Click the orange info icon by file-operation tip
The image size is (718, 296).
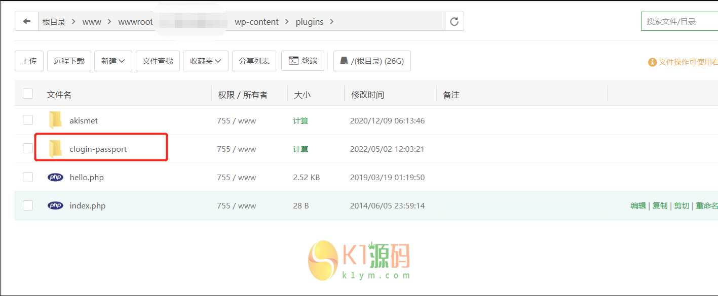tap(652, 62)
